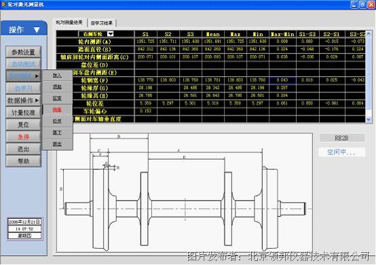
Task: Click the 自学习 self-learning button
Action: (x=23, y=88)
